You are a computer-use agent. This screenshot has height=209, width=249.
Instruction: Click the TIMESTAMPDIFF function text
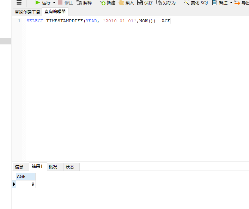[x=65, y=21]
